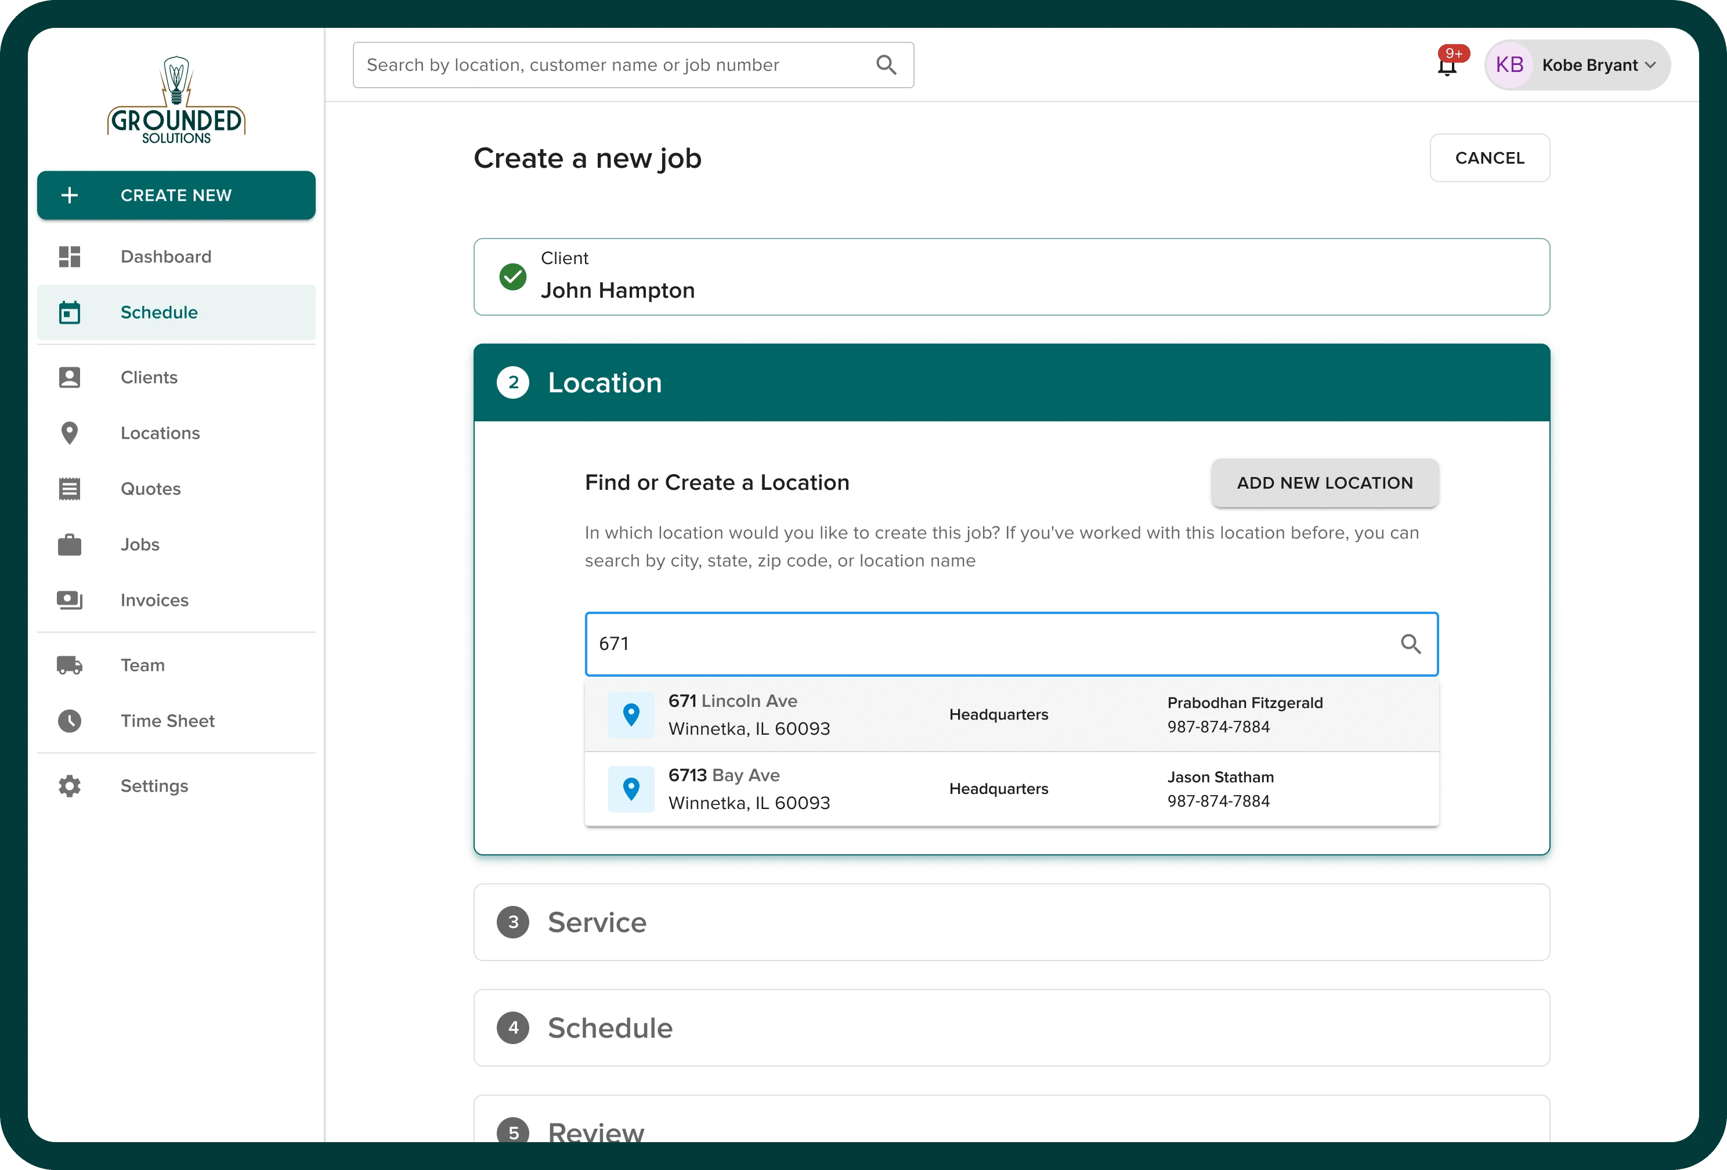The height and width of the screenshot is (1170, 1727).
Task: Open Invoices in the sidebar
Action: click(176, 600)
